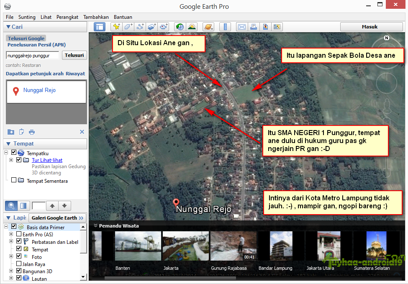The height and width of the screenshot is (284, 408).
Task: Open the Sunting menu
Action: pos(27,17)
